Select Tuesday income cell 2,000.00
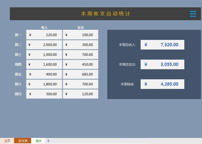Viewport: 202px width, 144px height. 44,45
